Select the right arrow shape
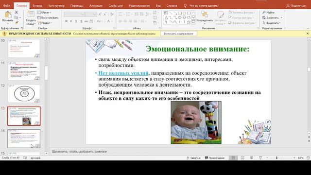 point(179,17)
